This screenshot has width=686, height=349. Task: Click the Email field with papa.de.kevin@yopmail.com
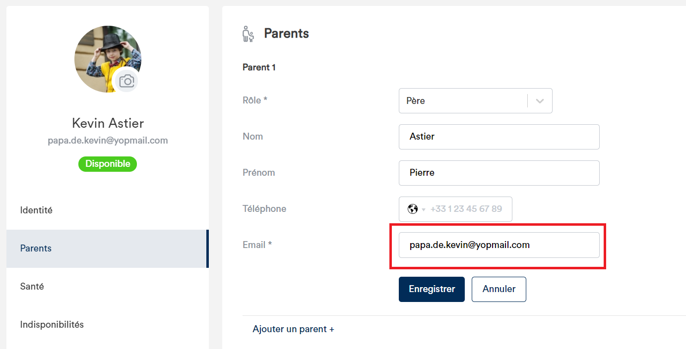pos(499,245)
